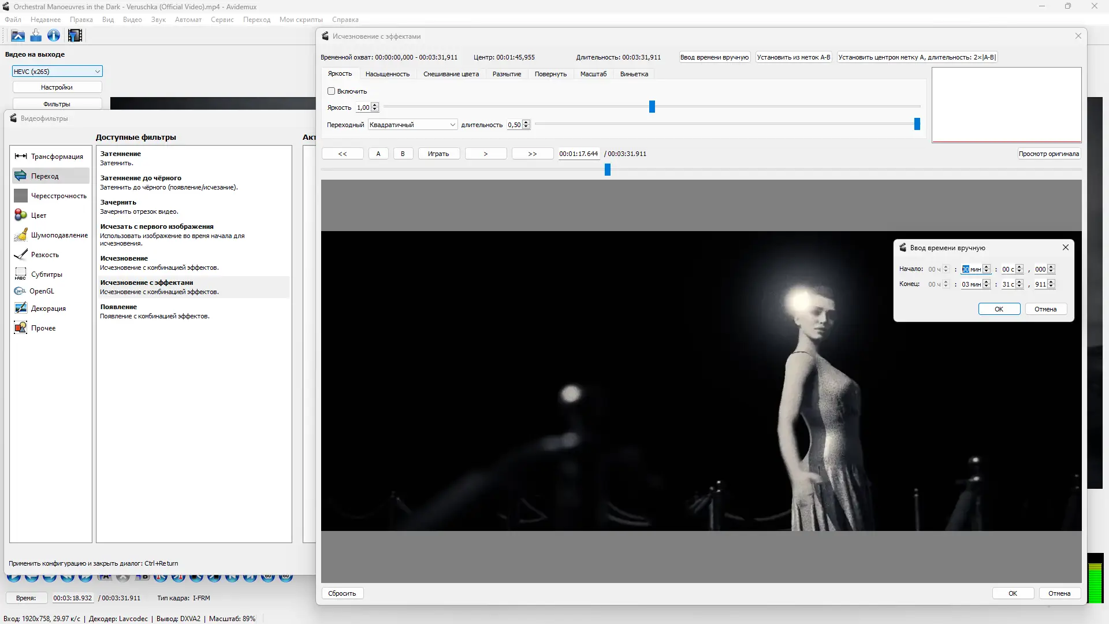The image size is (1109, 624).
Task: Open file information via blue info icon
Action: pos(54,36)
